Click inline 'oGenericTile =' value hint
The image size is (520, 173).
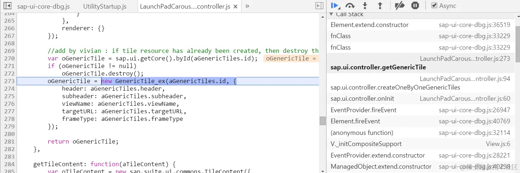pos(291,58)
